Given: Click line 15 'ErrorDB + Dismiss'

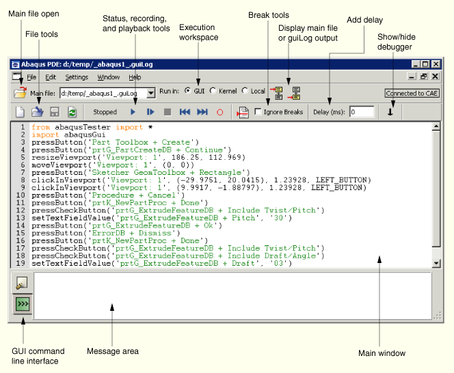Looking at the screenshot, I should [131, 233].
